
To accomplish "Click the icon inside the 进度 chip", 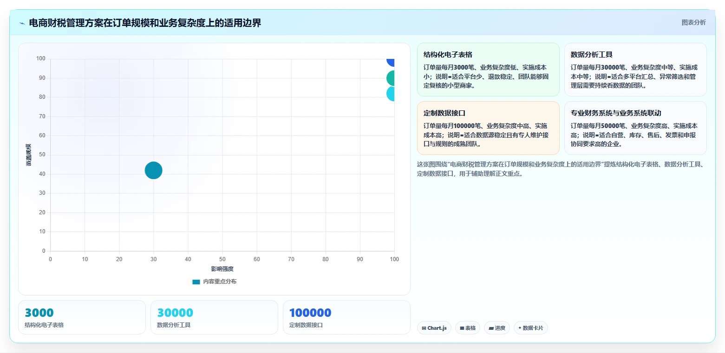I will click(x=491, y=328).
